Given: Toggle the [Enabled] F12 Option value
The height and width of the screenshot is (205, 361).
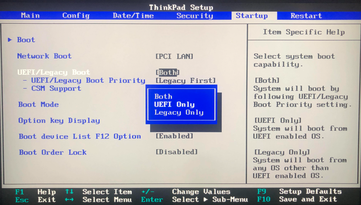Looking at the screenshot, I should pos(174,136).
